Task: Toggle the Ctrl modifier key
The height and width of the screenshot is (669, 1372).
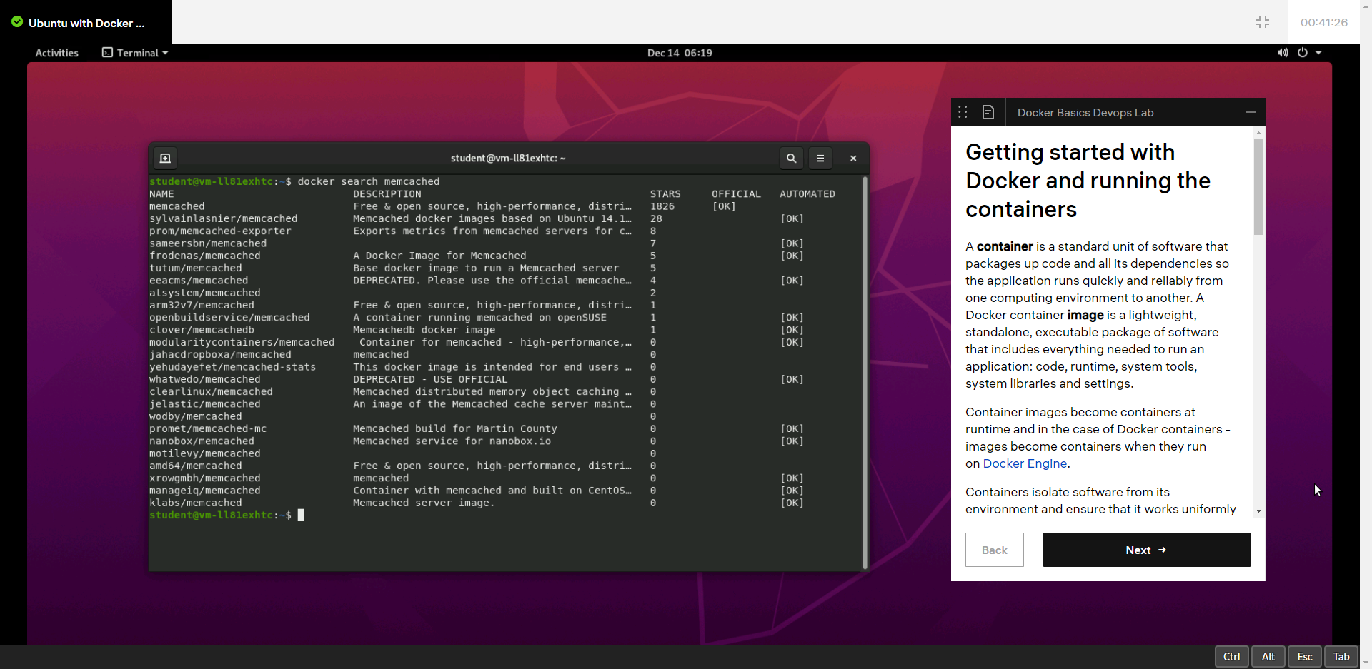Action: tap(1231, 657)
